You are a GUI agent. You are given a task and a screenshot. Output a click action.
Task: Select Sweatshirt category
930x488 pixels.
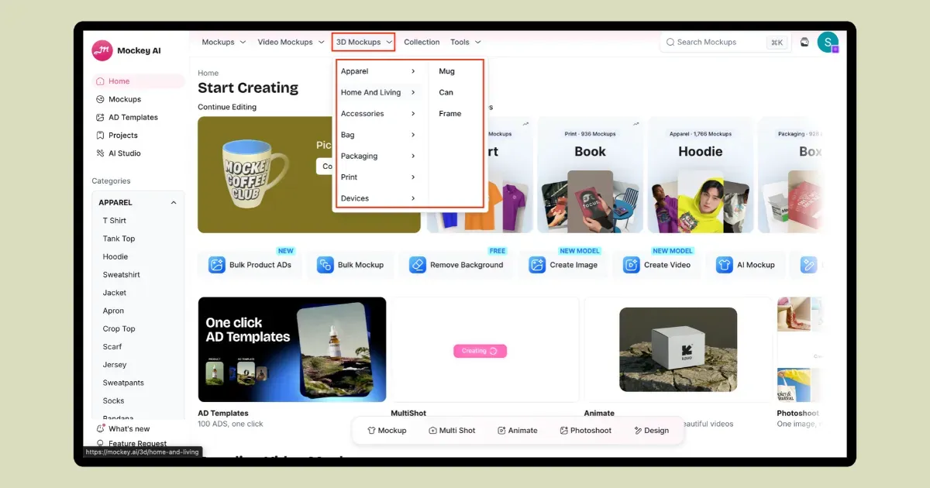coord(122,275)
